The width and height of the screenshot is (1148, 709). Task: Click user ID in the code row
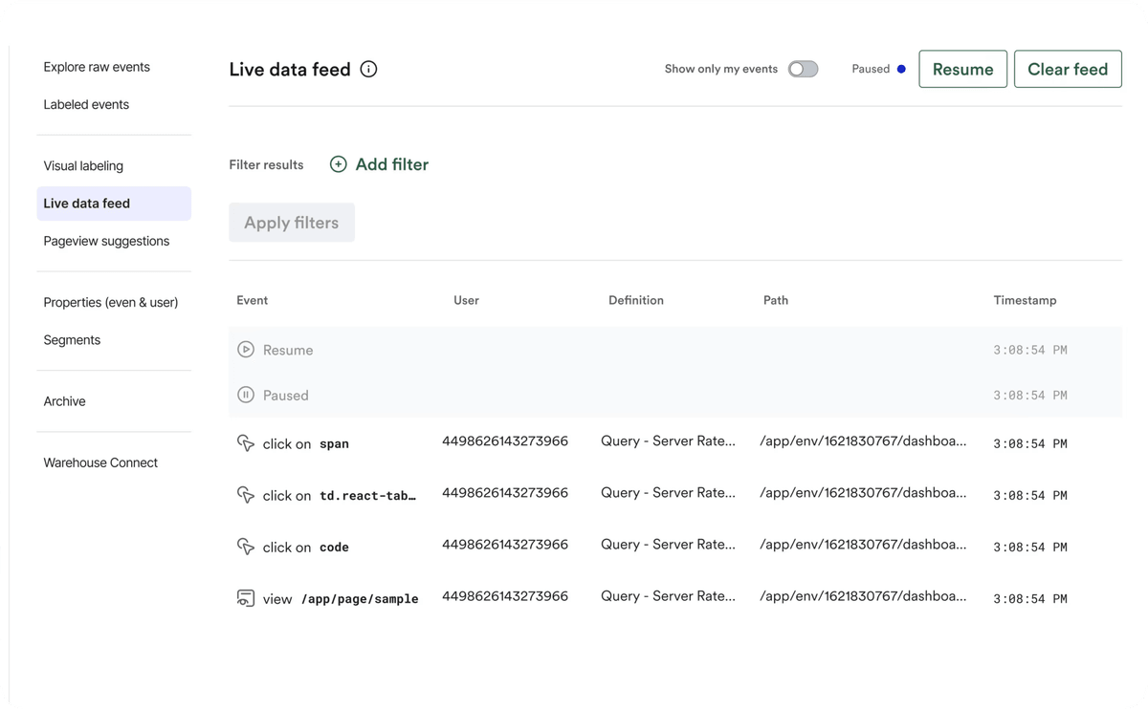[505, 544]
